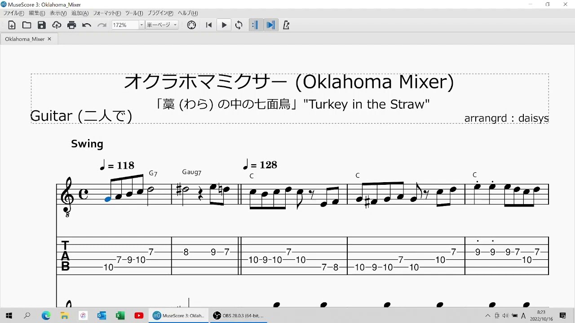Open the ヘルプ(H) menu
575x323 pixels.
[188, 13]
